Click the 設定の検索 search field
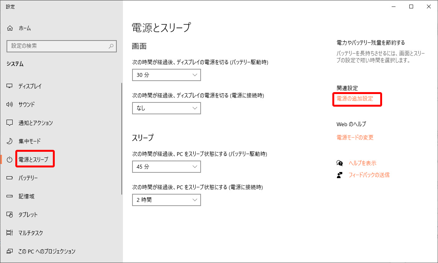Image resolution: width=438 pixels, height=263 pixels. [57, 46]
